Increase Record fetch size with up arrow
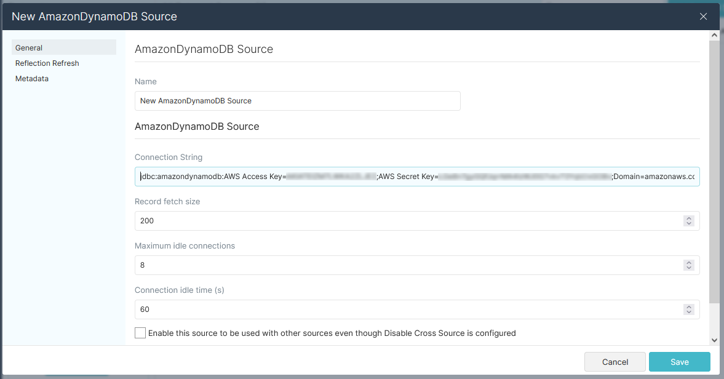The height and width of the screenshot is (379, 724). (x=689, y=218)
